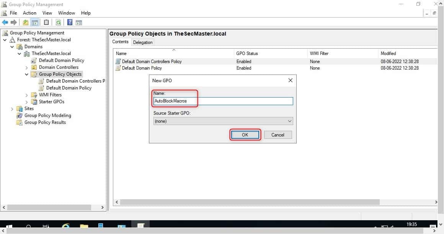Click the Group Policy Objects folder icon

point(34,74)
